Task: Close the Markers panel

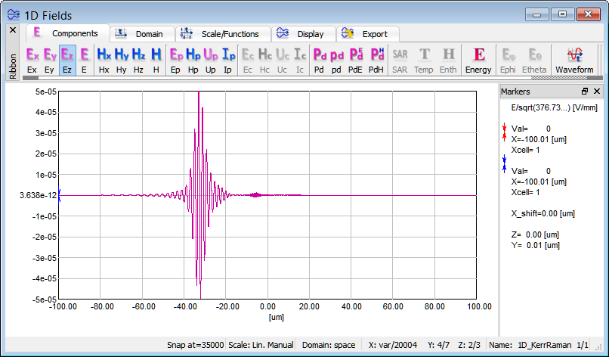Action: tap(597, 92)
